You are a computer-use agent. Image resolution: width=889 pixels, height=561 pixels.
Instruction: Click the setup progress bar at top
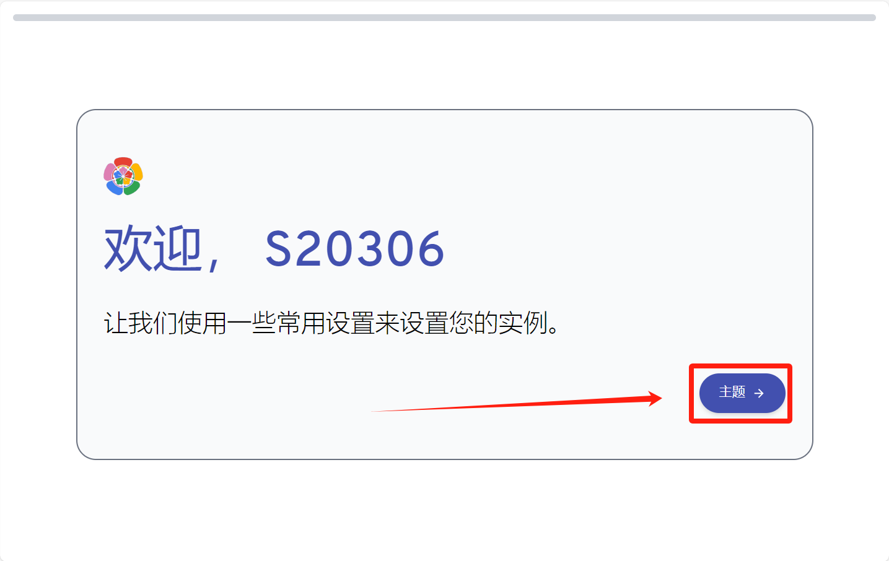[x=444, y=17]
